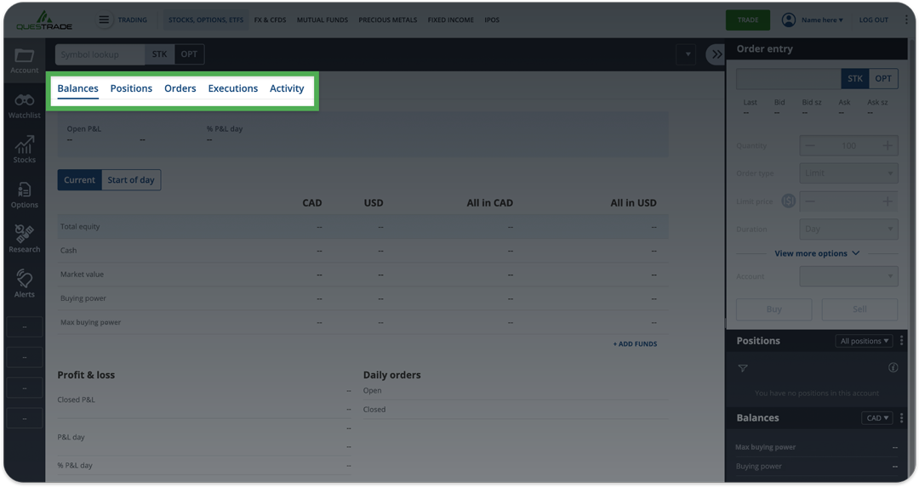This screenshot has width=919, height=487.
Task: Open the All positions dropdown
Action: 865,341
